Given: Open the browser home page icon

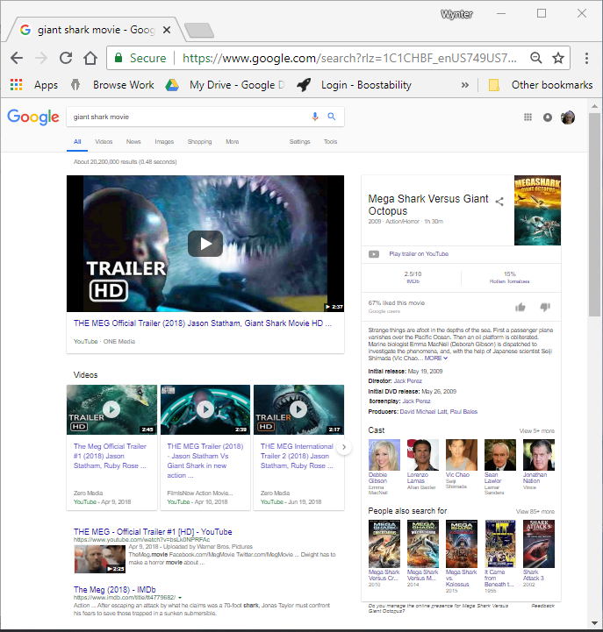Looking at the screenshot, I should (x=90, y=58).
